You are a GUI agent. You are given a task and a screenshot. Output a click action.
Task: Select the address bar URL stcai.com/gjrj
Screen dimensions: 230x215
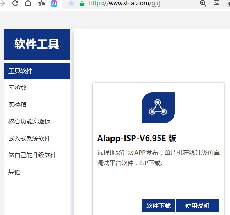(x=124, y=3)
